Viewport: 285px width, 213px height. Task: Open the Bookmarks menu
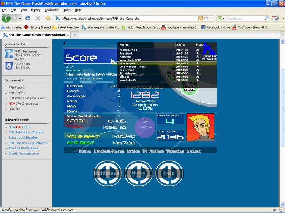(52, 10)
